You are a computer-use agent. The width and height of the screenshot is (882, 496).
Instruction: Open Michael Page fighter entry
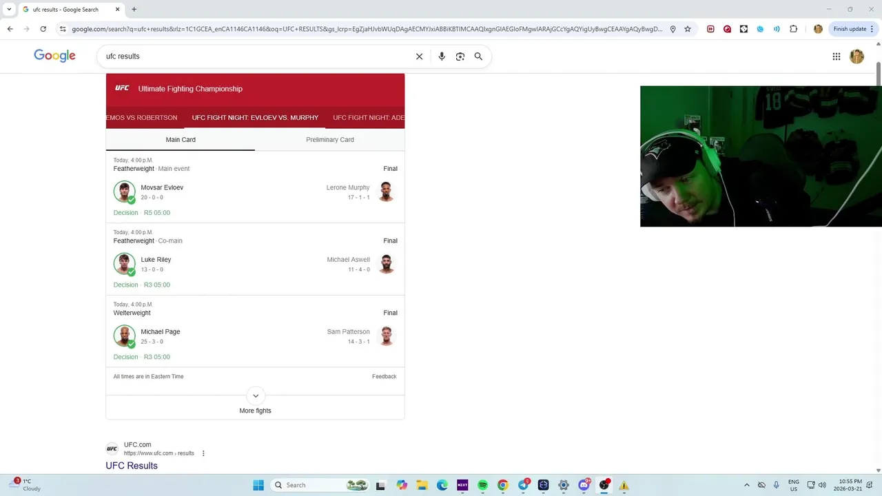pos(161,332)
